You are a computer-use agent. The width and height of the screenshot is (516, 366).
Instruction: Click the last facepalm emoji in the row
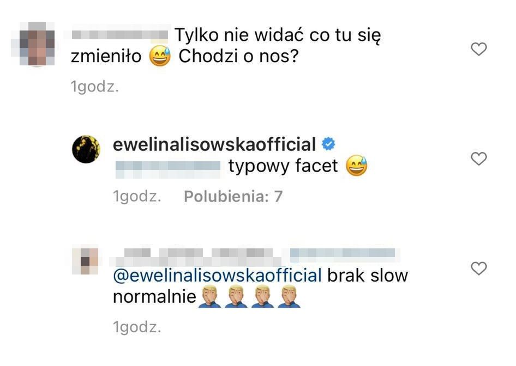[x=289, y=297]
